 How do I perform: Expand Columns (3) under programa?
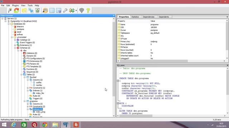(x=28, y=104)
